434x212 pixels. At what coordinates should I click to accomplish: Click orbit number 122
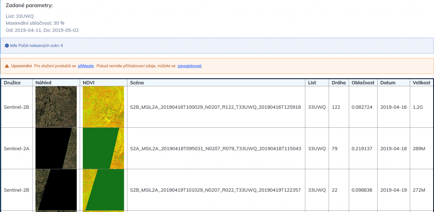(336, 107)
